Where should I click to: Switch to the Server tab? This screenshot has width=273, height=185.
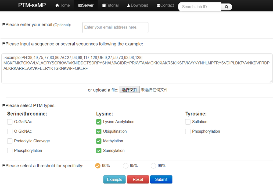(x=86, y=5)
